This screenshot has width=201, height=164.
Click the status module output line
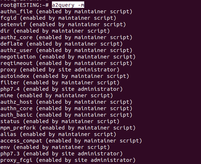[60, 121]
